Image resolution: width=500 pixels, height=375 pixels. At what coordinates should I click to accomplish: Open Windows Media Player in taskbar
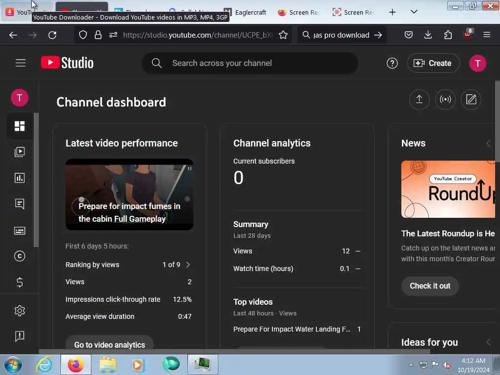[138, 364]
